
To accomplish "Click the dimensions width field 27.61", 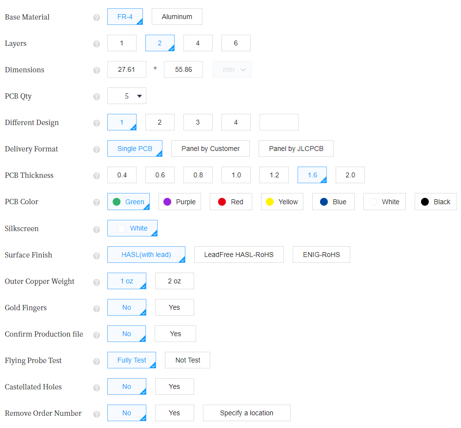I will point(127,69).
